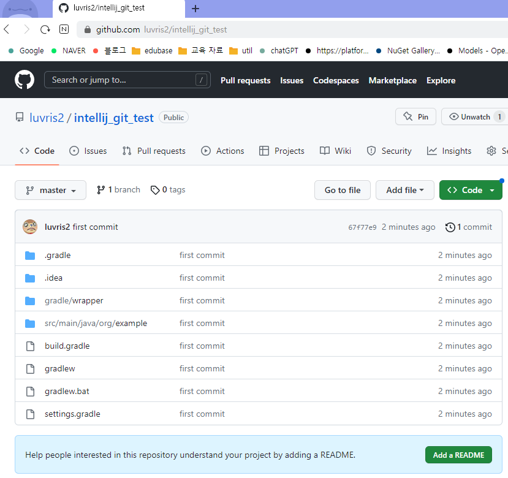Open Marketplace in the top navigation

pos(393,80)
